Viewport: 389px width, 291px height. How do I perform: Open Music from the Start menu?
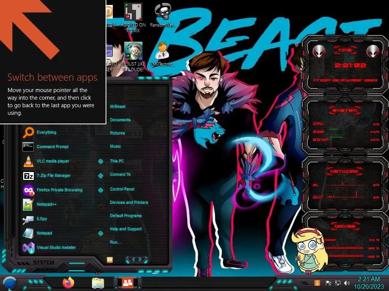[x=115, y=147]
